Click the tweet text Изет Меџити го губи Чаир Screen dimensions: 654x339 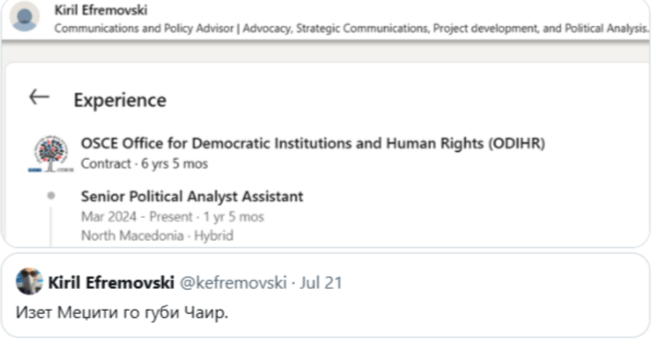[122, 313]
